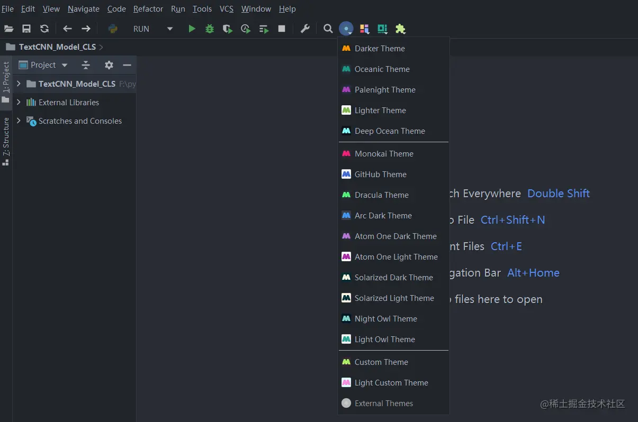Choose Monokai Theme

pos(393,154)
